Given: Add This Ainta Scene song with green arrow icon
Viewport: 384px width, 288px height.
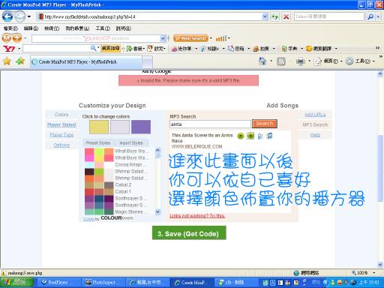Looking at the screenshot, I should tap(250, 136).
